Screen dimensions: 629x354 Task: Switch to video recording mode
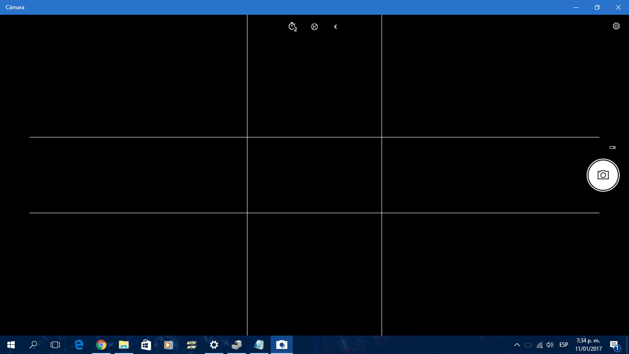click(x=612, y=147)
